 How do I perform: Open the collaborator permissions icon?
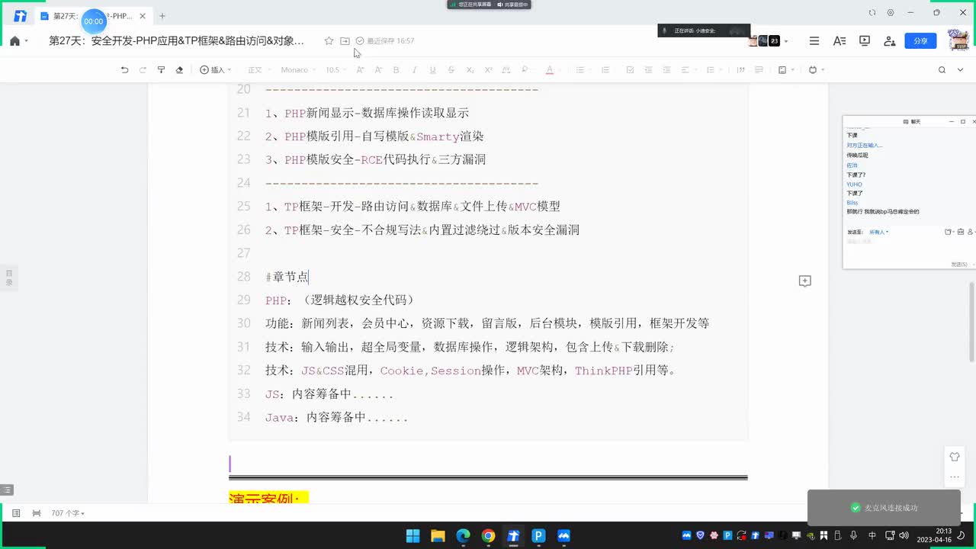890,41
